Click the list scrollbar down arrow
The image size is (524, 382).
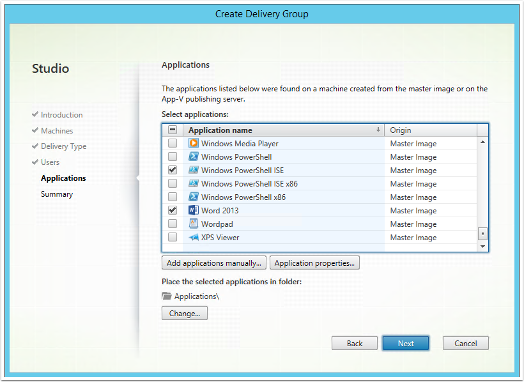(482, 247)
